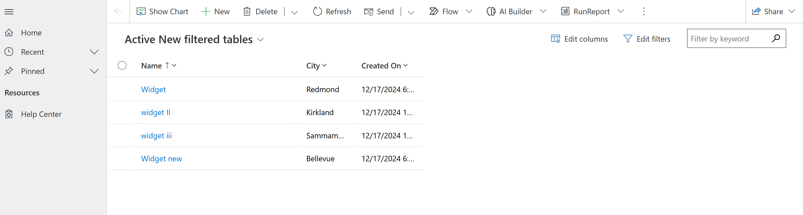Open the hamburger navigation menu
The image size is (804, 215).
(x=9, y=12)
